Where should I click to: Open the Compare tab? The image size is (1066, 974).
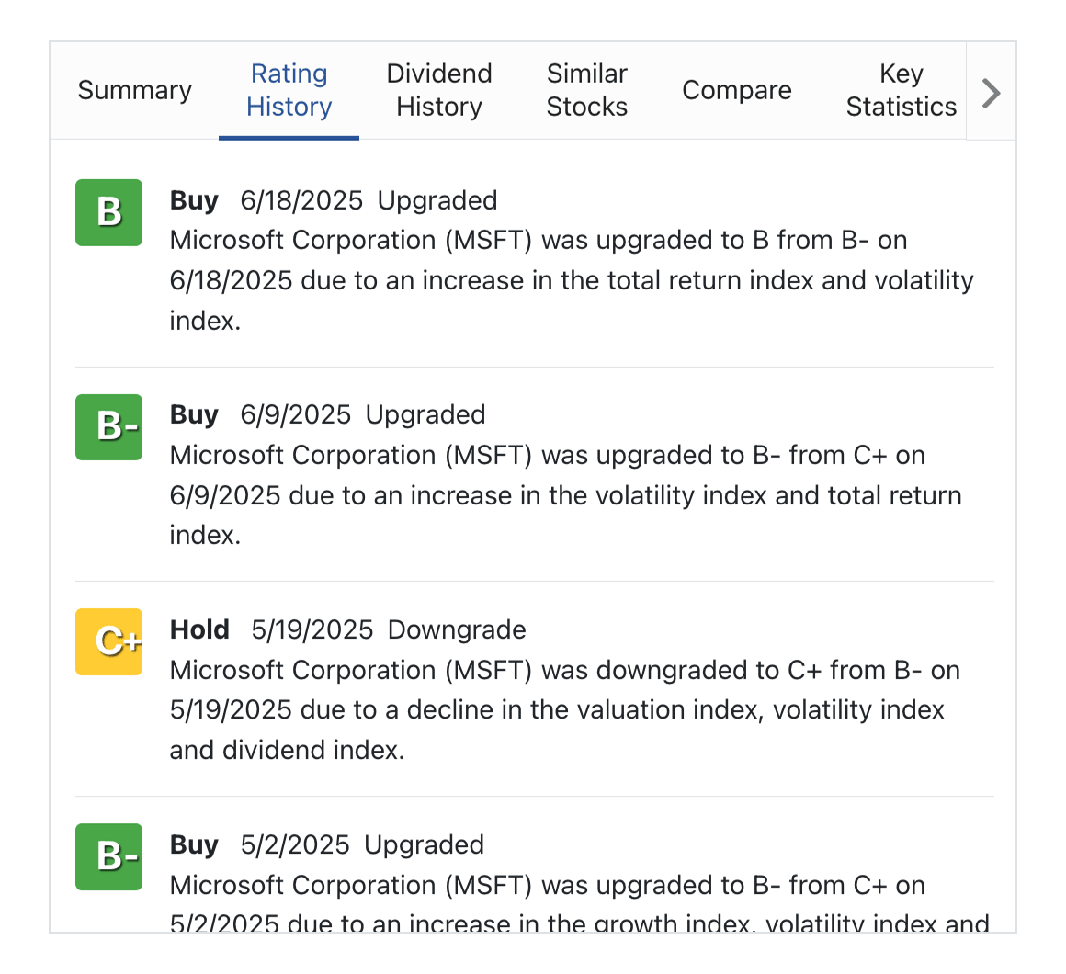[x=736, y=90]
